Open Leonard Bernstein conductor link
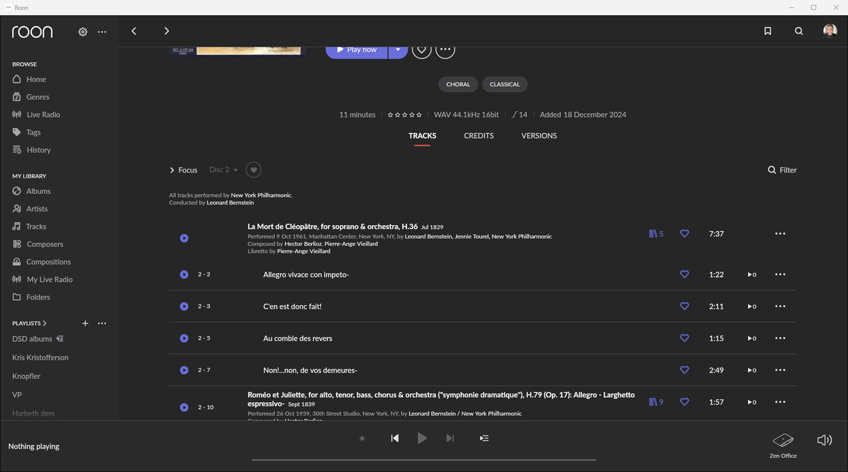This screenshot has width=848, height=472. tap(230, 203)
